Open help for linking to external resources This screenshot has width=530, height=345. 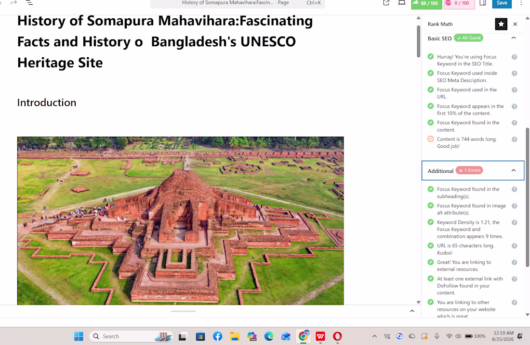(514, 262)
